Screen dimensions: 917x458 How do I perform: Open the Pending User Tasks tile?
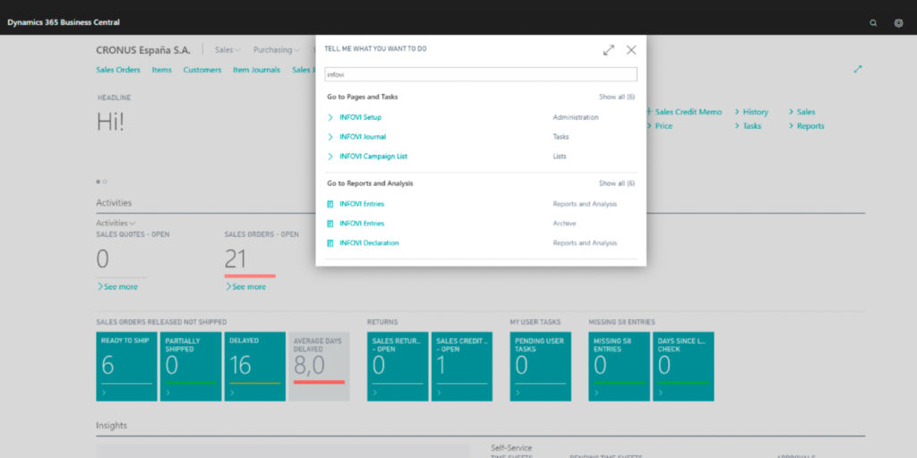pos(540,366)
